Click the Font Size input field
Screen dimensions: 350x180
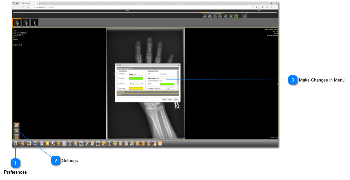pos(136,84)
